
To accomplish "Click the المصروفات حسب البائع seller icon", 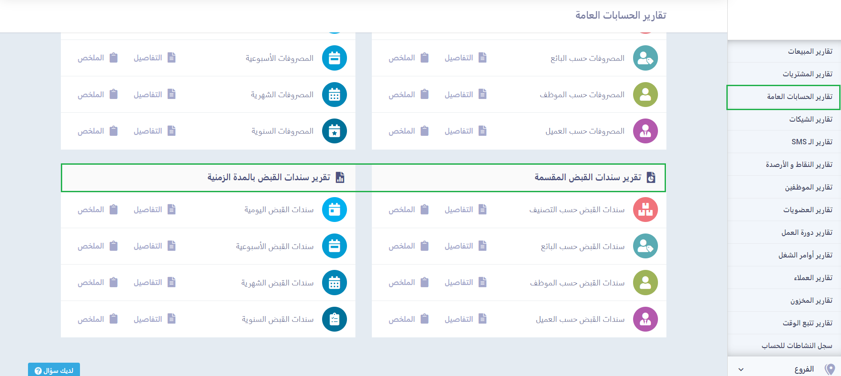I will point(645,58).
